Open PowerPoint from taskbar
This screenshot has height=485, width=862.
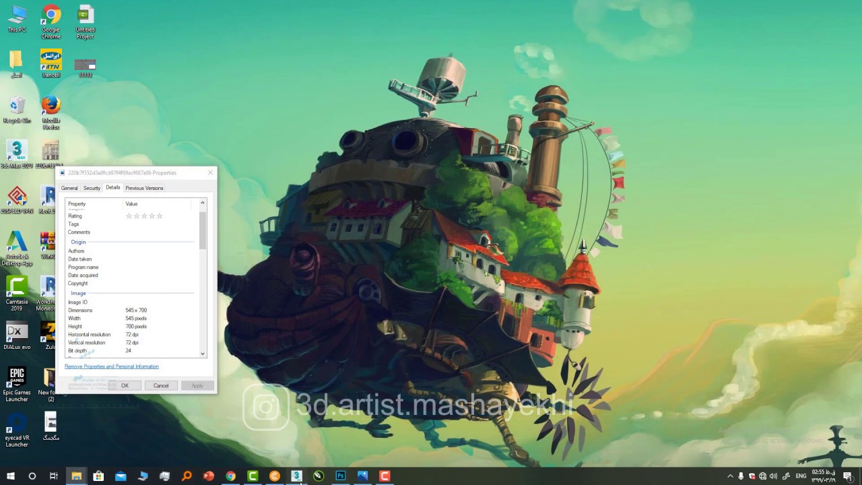tap(209, 476)
